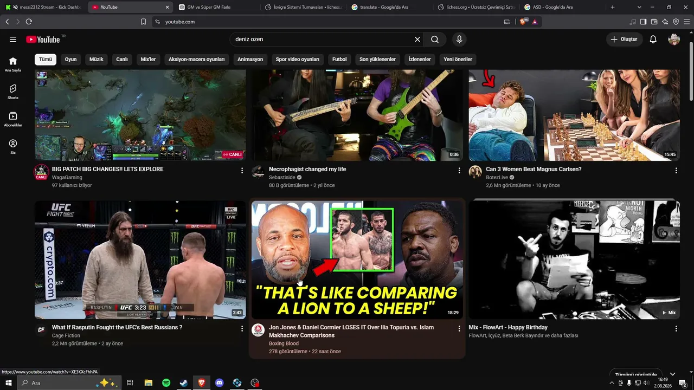Select the Yeni öneriler filter chip
The width and height of the screenshot is (694, 390).
[x=458, y=60]
